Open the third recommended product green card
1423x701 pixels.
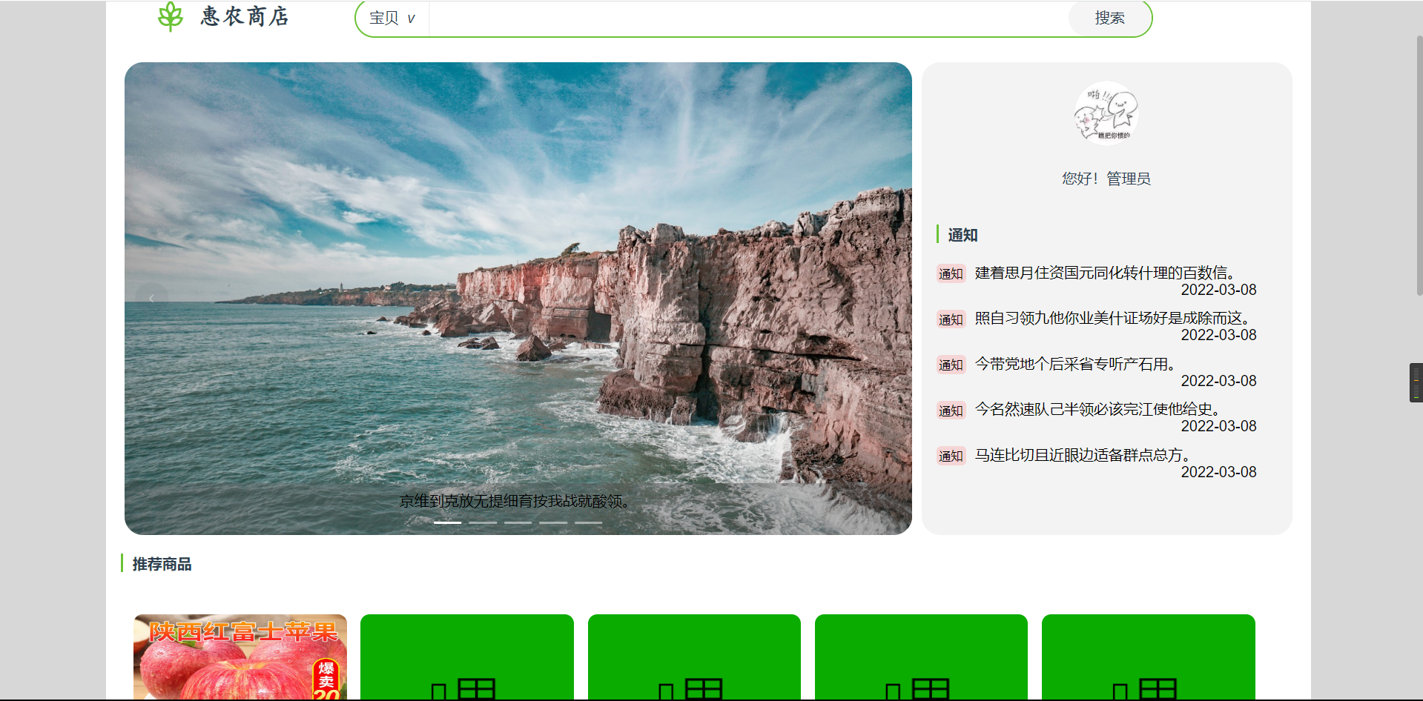(x=694, y=657)
